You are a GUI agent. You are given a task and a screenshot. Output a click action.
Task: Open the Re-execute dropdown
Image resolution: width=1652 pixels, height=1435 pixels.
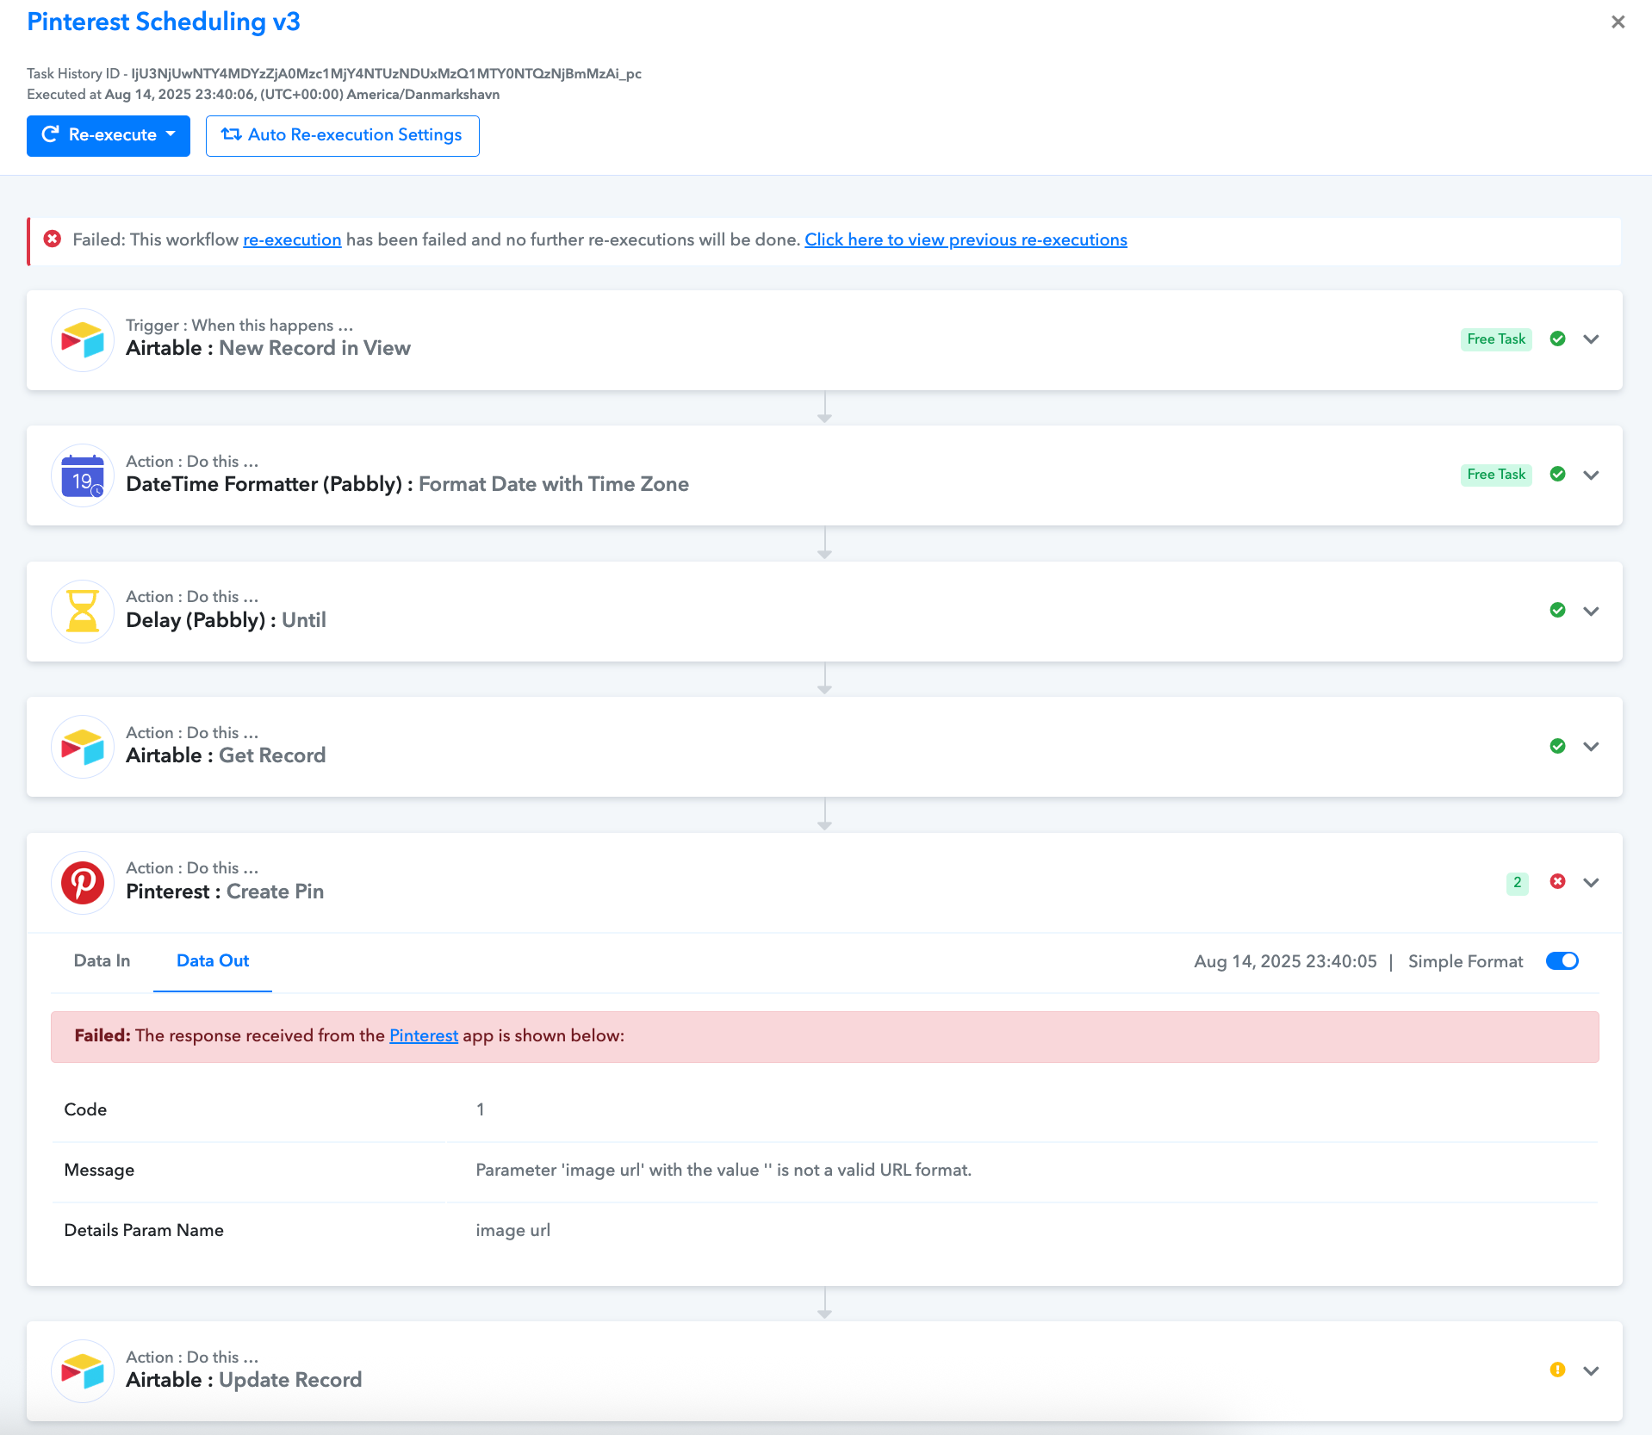click(x=109, y=135)
